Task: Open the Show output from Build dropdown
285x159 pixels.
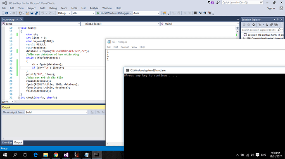Action: tap(56, 112)
